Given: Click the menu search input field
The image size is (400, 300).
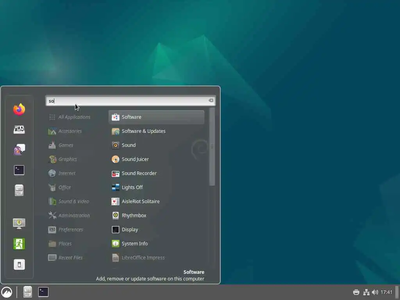Looking at the screenshot, I should point(130,101).
